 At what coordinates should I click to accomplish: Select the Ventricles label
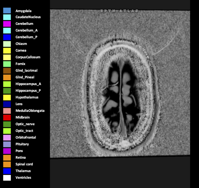click(23, 178)
